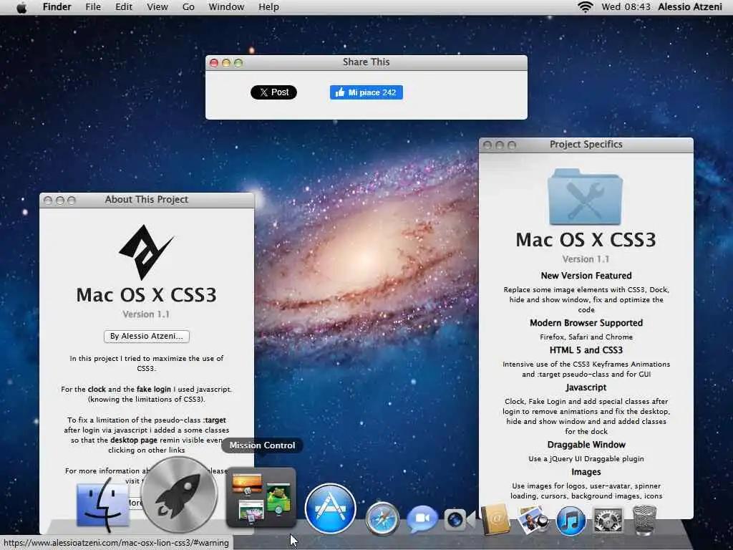Click the logo in About This Project
This screenshot has height=550, width=733.
[x=146, y=252]
